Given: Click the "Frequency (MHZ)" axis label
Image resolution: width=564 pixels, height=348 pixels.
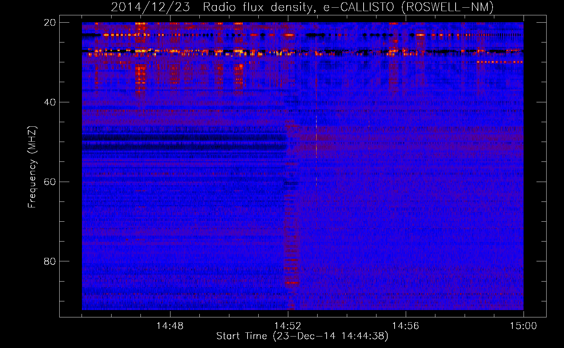Looking at the screenshot, I should click(32, 167).
